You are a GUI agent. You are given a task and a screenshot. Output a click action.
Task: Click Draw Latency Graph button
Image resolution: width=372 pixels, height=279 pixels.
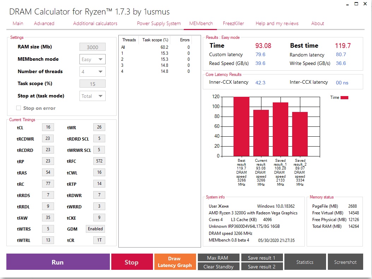click(x=175, y=262)
